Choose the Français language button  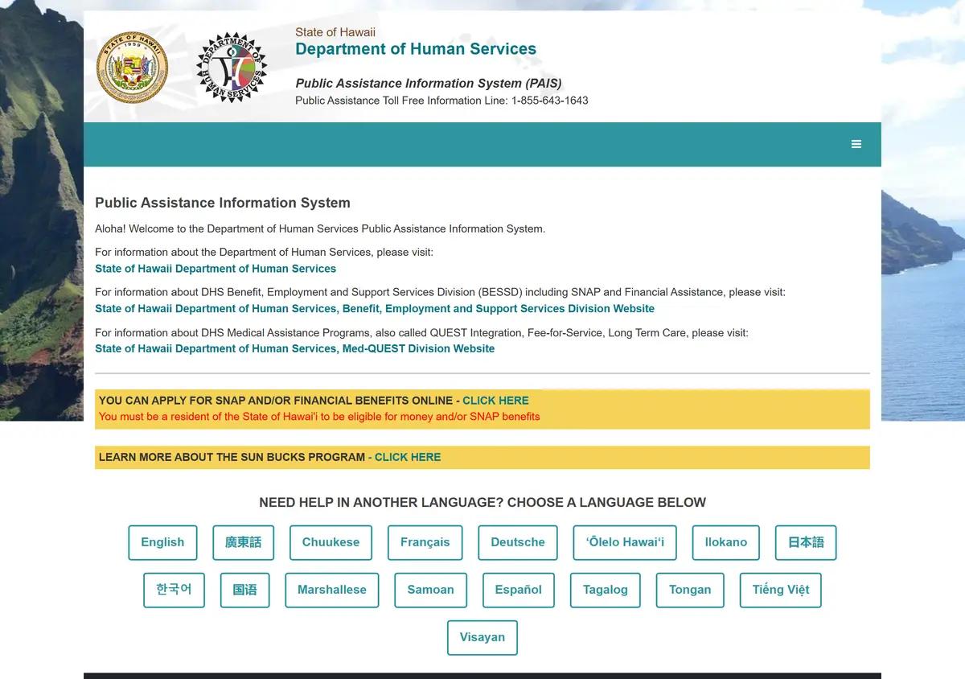point(425,542)
